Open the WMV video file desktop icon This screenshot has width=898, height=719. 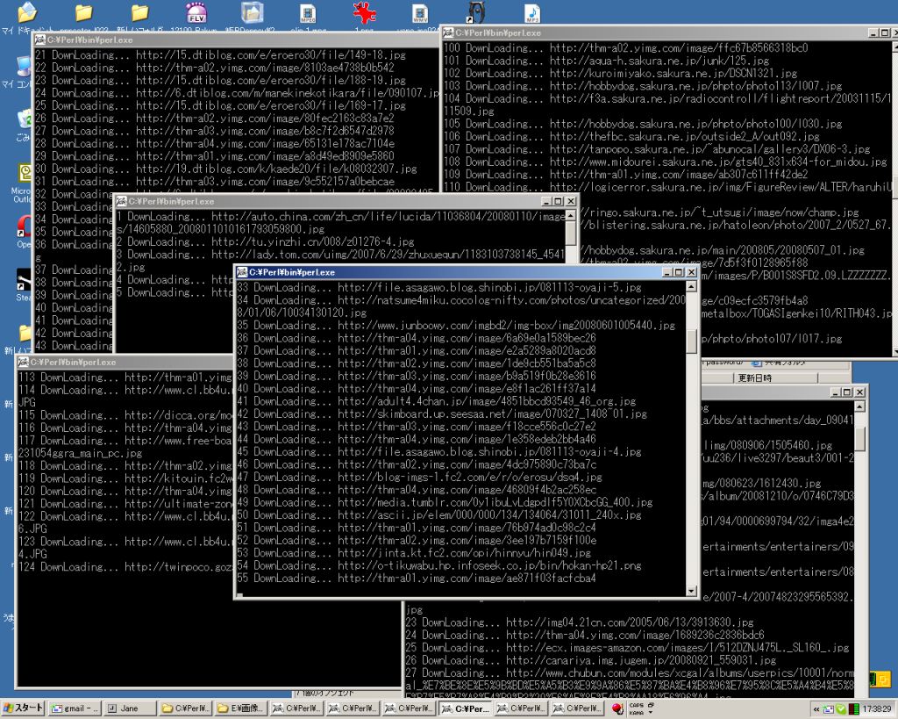click(x=420, y=12)
